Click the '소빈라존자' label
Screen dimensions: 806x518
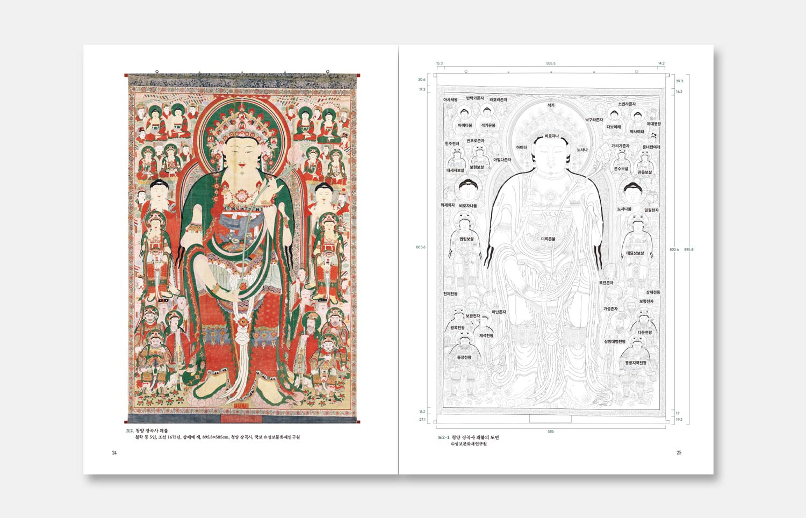click(x=627, y=104)
